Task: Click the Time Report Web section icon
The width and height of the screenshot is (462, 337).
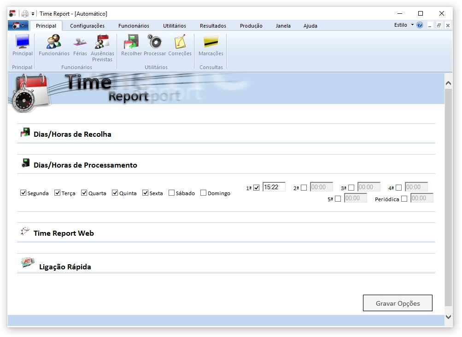Action: [25, 231]
